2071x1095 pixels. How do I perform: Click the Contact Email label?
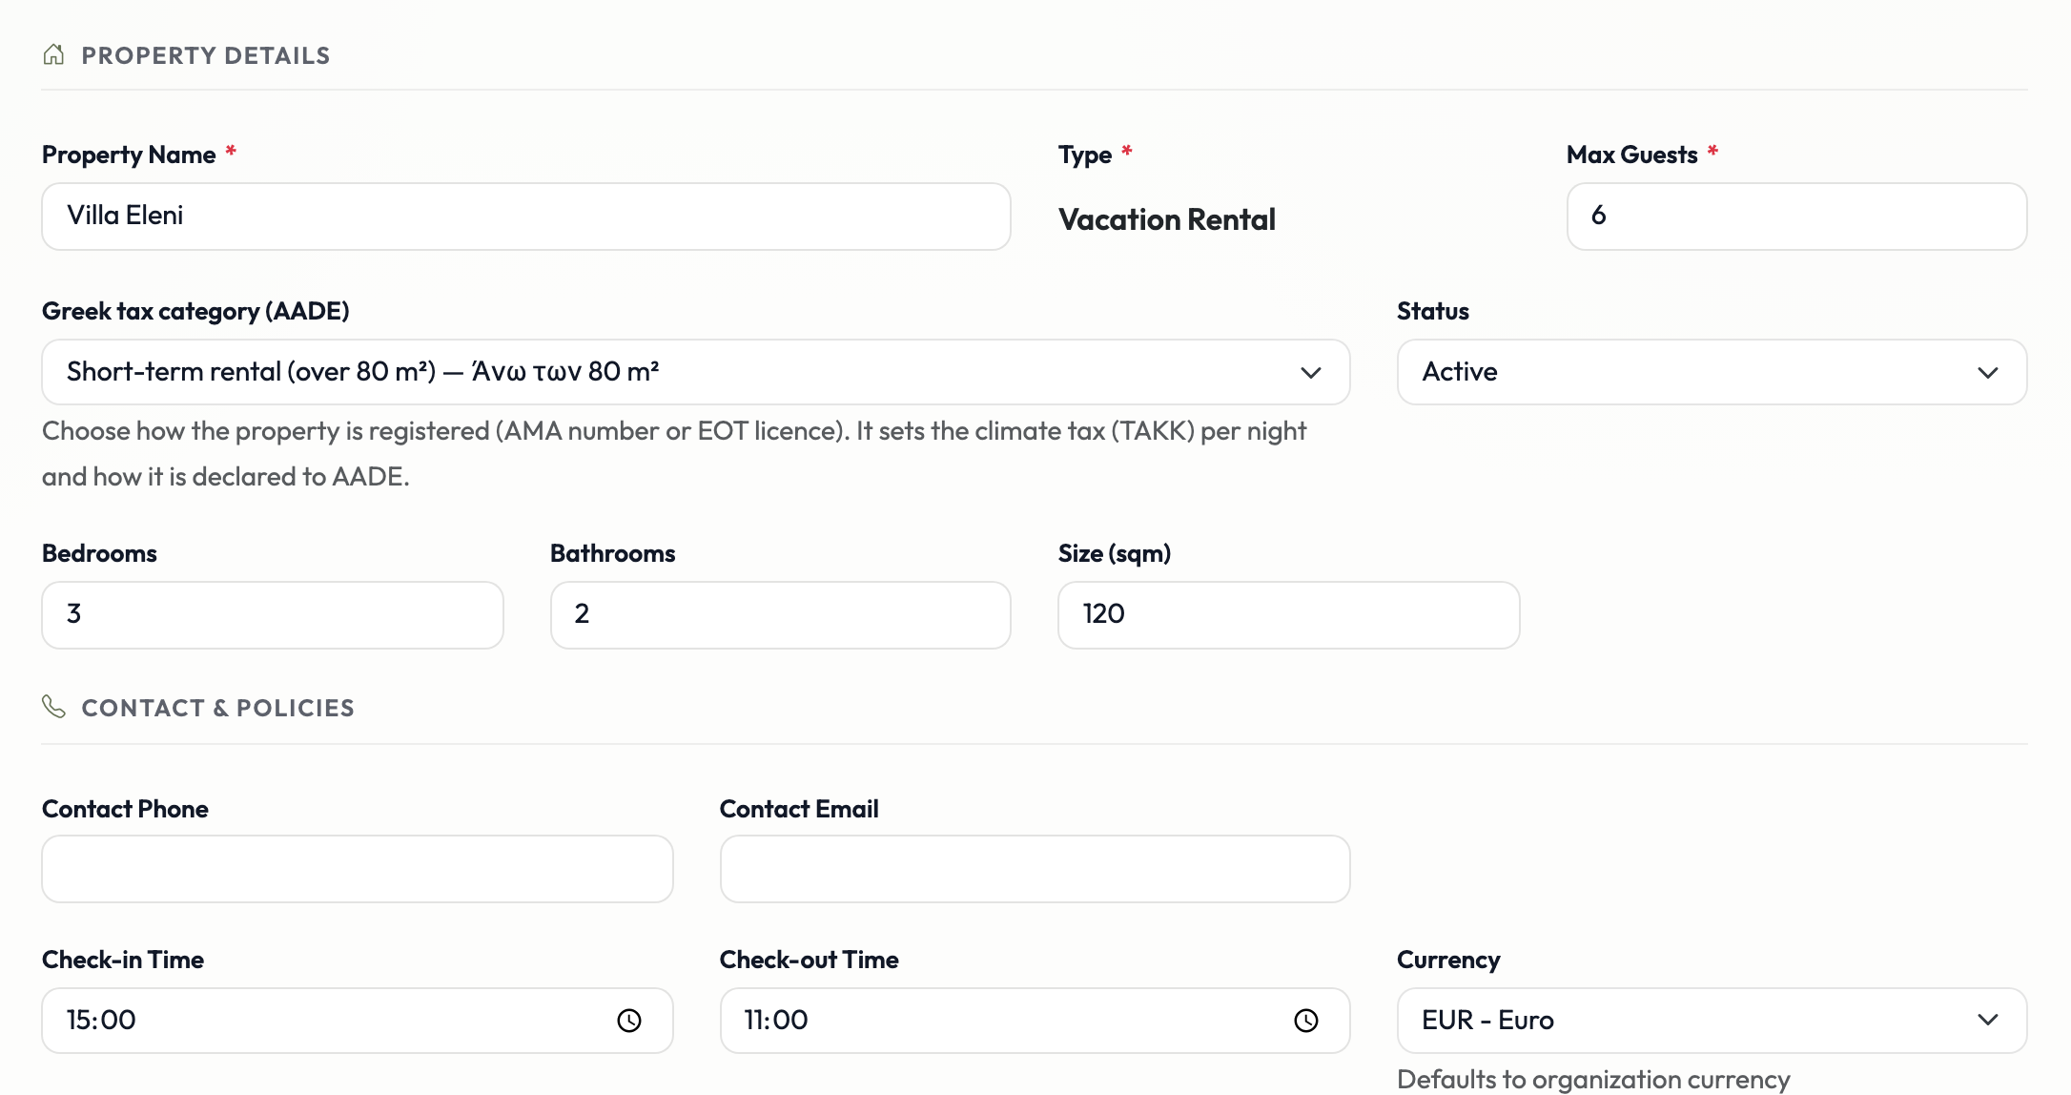(799, 809)
